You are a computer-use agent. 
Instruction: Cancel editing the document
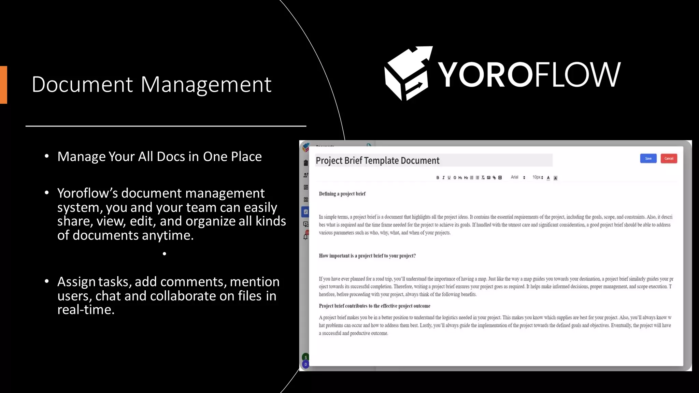(669, 158)
